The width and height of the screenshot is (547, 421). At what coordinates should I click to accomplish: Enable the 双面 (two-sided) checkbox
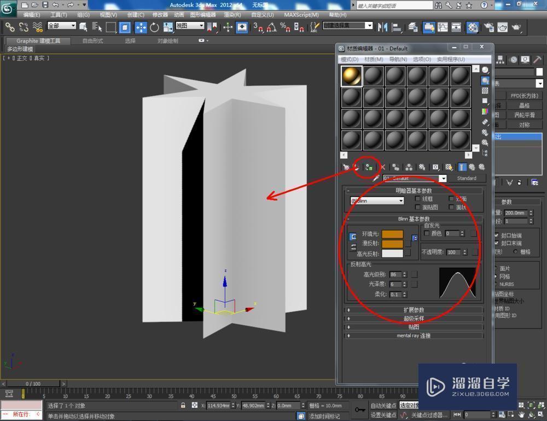(451, 199)
